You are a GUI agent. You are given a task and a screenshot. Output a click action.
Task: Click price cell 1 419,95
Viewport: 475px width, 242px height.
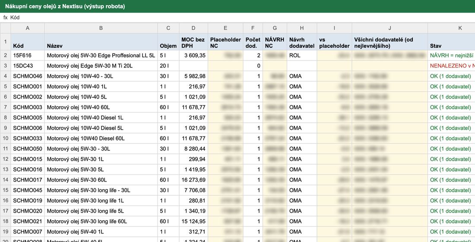193,169
